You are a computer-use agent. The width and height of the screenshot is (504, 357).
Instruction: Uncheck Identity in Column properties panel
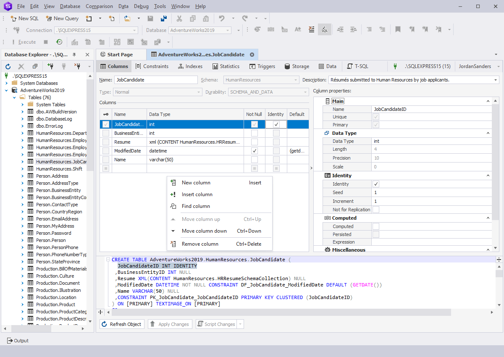point(376,184)
